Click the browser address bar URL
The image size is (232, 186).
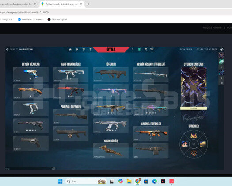pos(24,12)
